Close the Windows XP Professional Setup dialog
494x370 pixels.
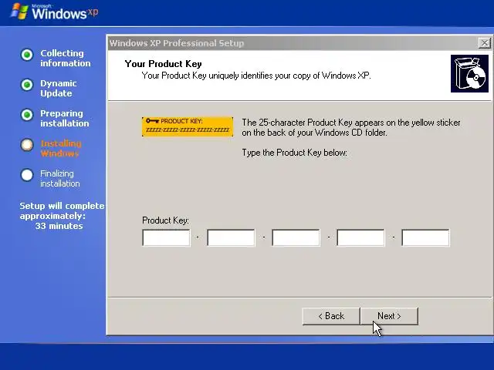(484, 43)
